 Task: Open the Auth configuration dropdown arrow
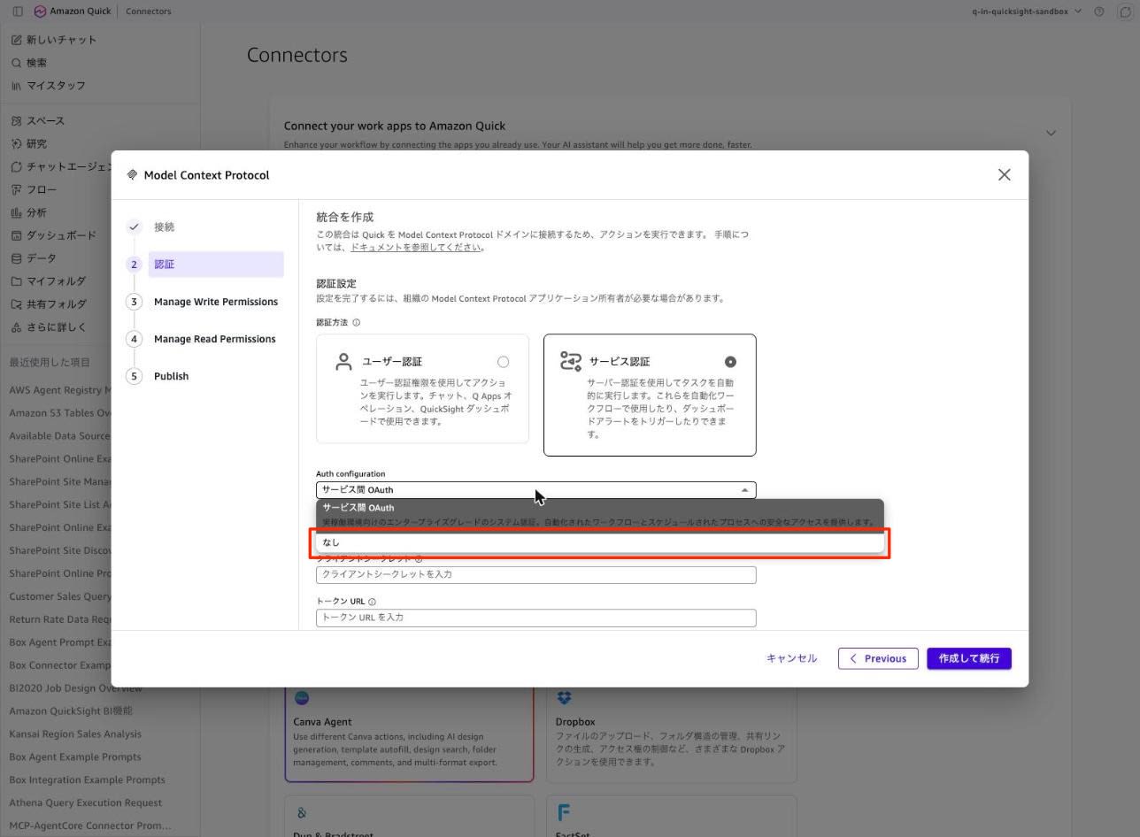[x=745, y=490]
